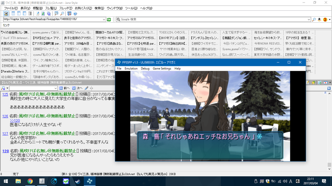The width and height of the screenshot is (332, 186).
Task: Open the ファイル(F) menu
Action: pos(11,8)
